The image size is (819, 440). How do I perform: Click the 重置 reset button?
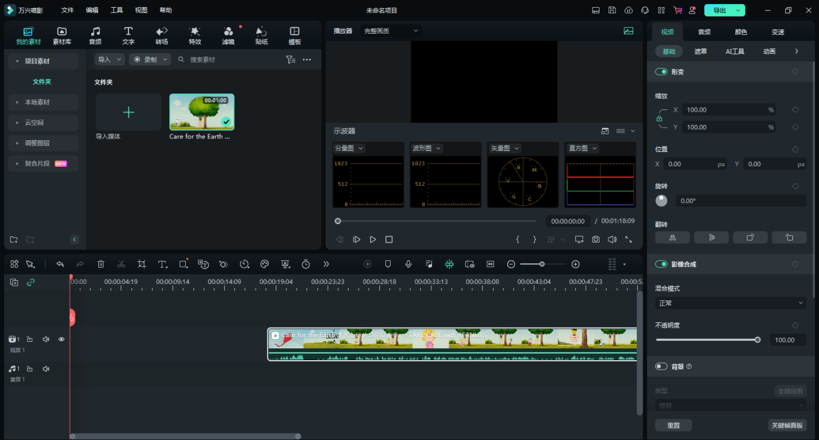point(673,425)
